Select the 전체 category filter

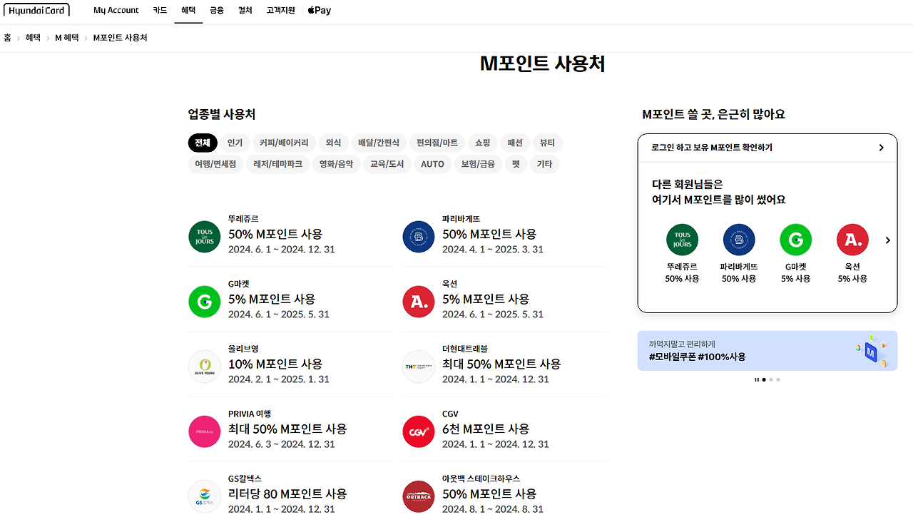click(203, 143)
